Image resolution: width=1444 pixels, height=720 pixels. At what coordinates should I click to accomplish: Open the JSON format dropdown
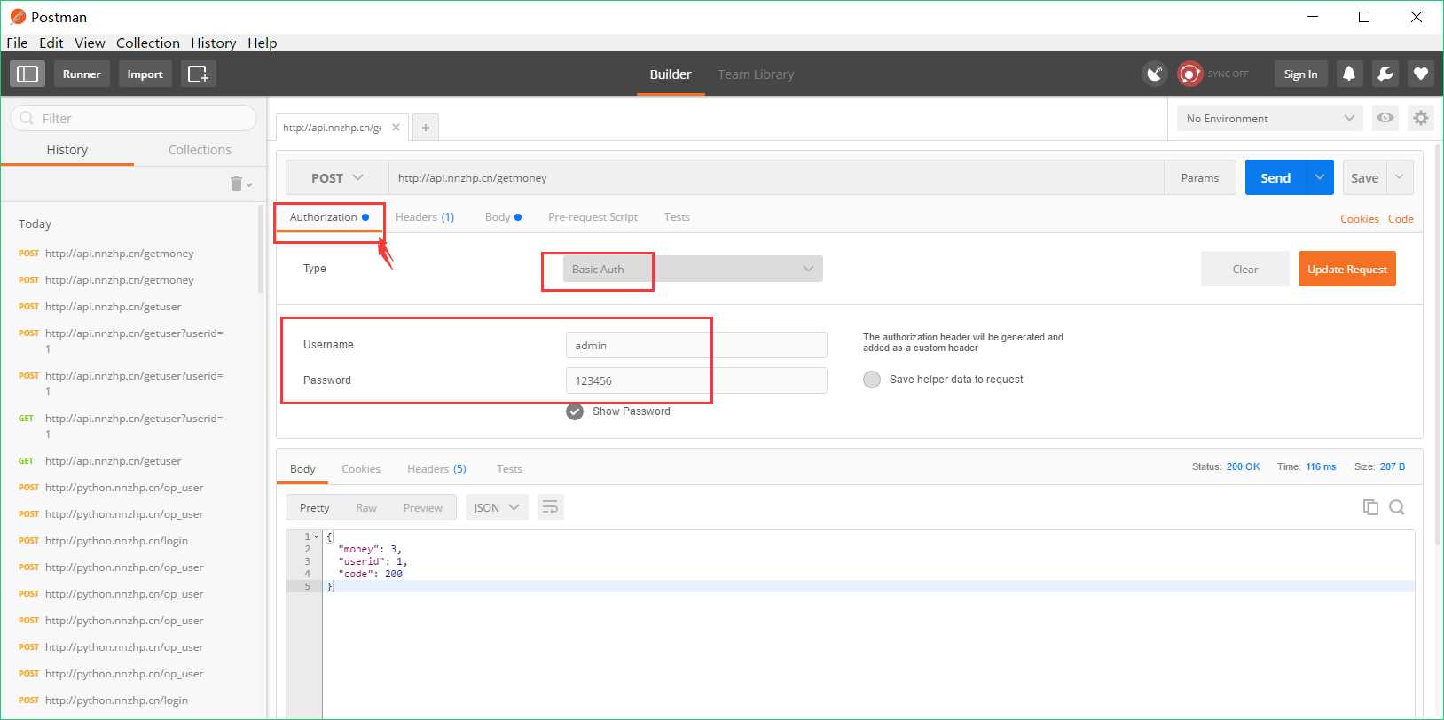(x=497, y=507)
